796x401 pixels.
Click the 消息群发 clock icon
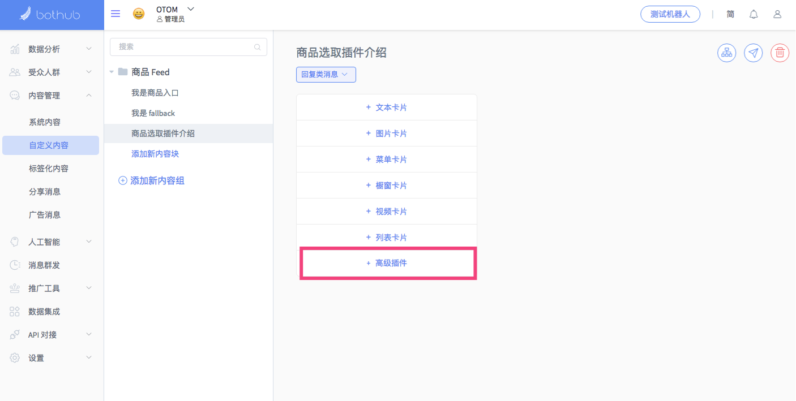pos(15,265)
